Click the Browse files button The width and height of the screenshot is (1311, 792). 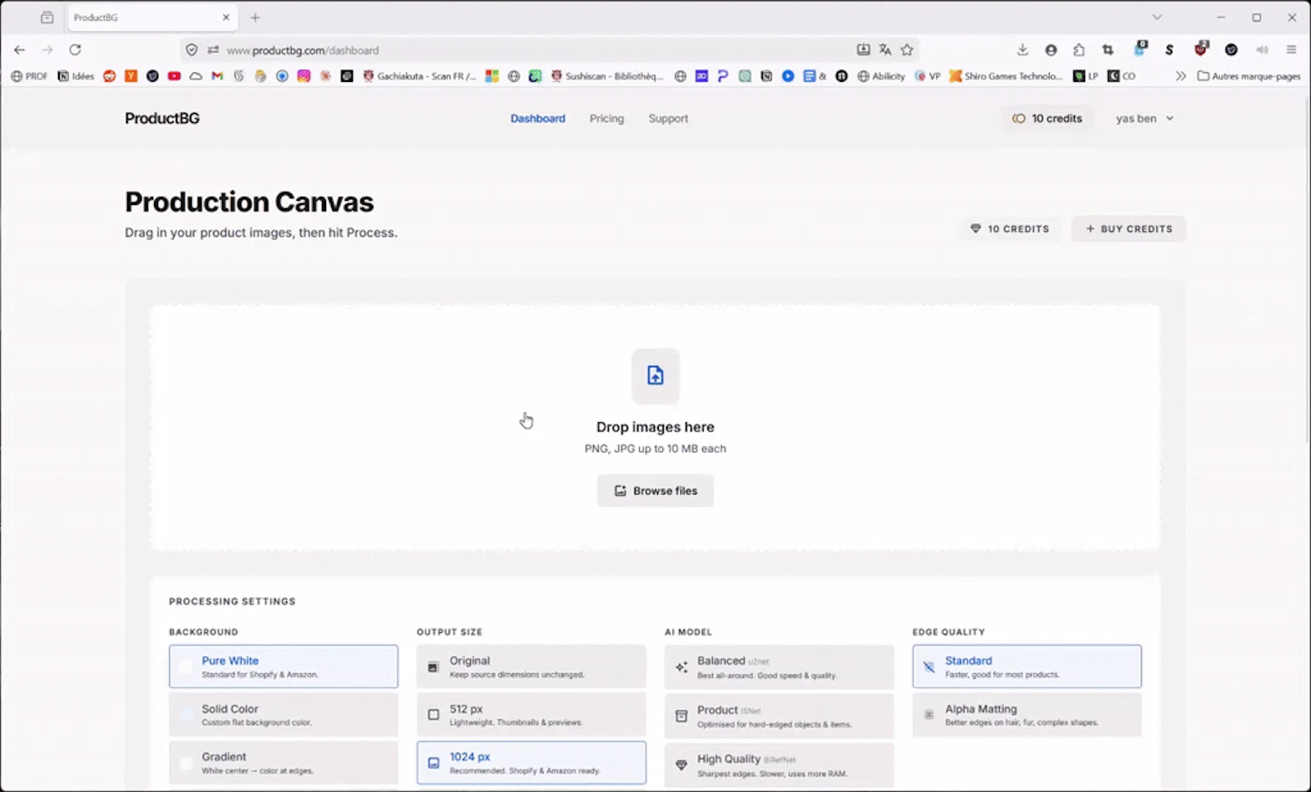(655, 490)
